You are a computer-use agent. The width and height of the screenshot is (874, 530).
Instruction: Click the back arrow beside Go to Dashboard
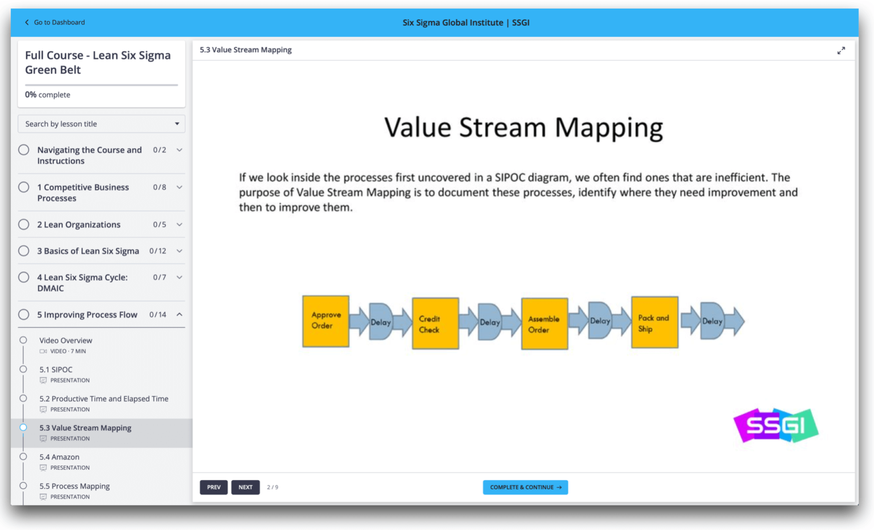(x=26, y=22)
